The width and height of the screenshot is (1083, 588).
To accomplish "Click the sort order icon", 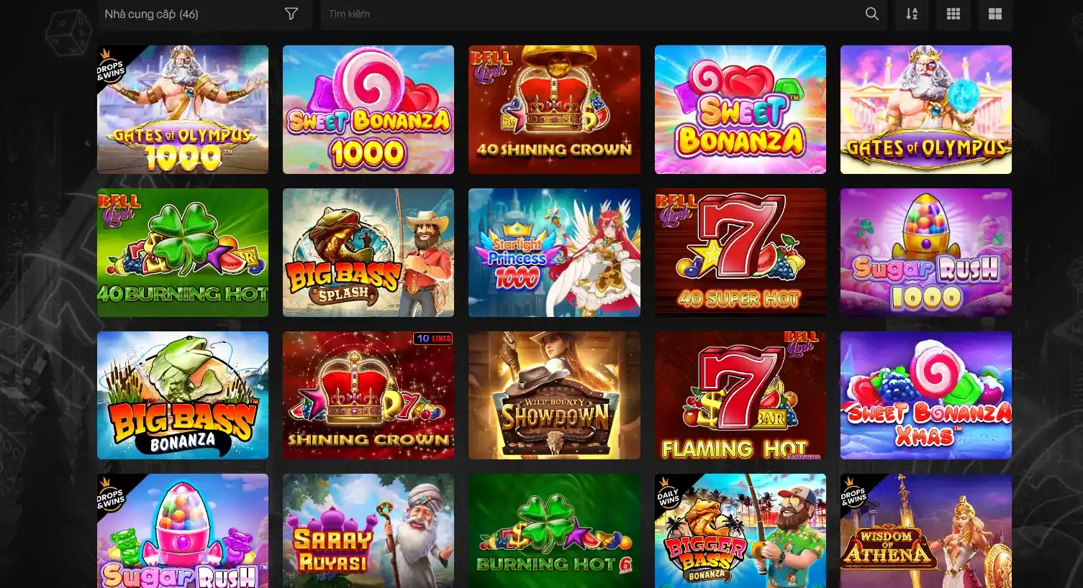I will coord(912,14).
